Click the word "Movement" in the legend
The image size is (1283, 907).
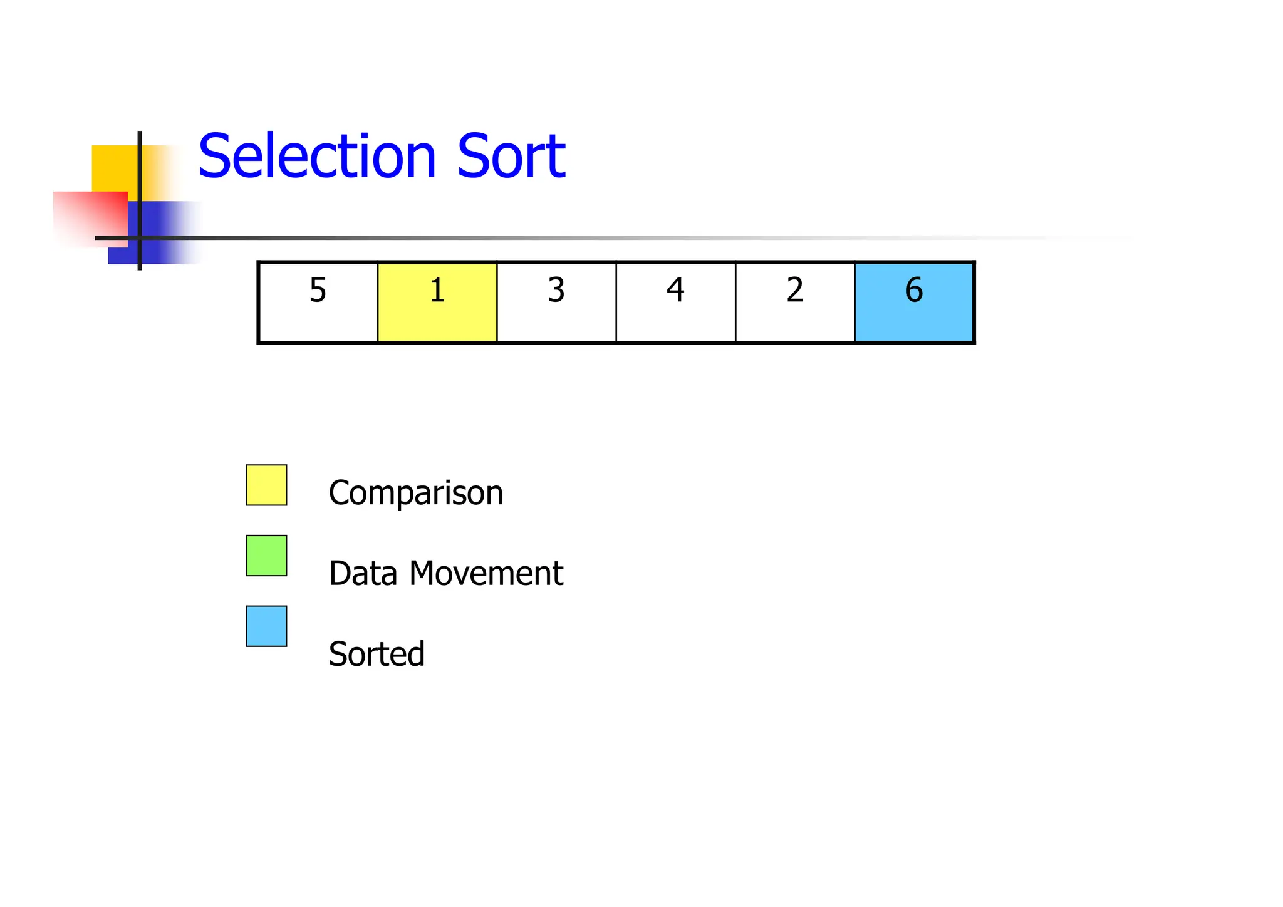pos(486,573)
